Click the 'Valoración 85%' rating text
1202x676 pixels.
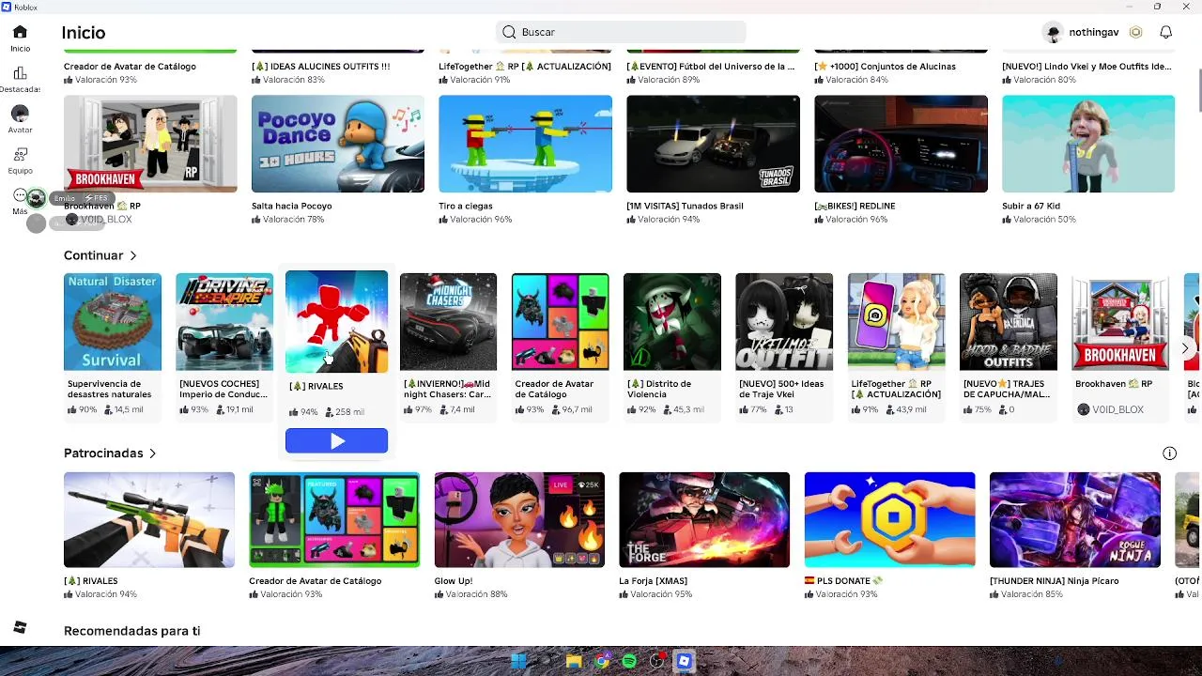(1031, 594)
